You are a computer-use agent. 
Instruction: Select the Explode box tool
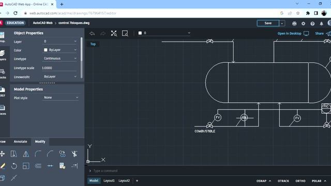(x=2, y=178)
